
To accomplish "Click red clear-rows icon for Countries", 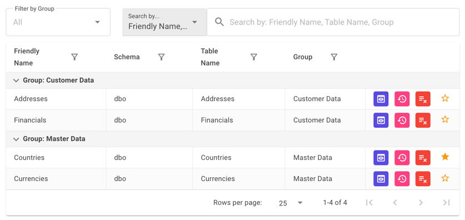I will (x=423, y=158).
